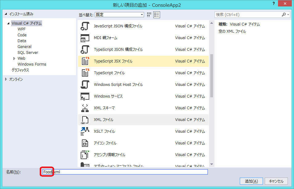The image size is (294, 189).
Task: Select Visual C# アイテム in tree
Action: coord(26,23)
